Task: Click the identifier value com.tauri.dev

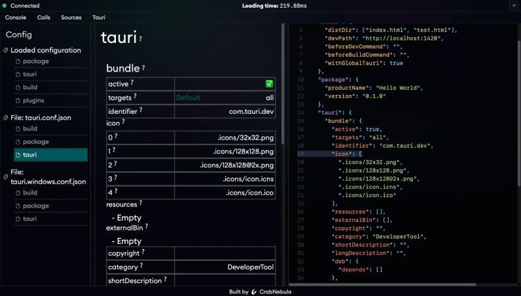Action: 251,111
